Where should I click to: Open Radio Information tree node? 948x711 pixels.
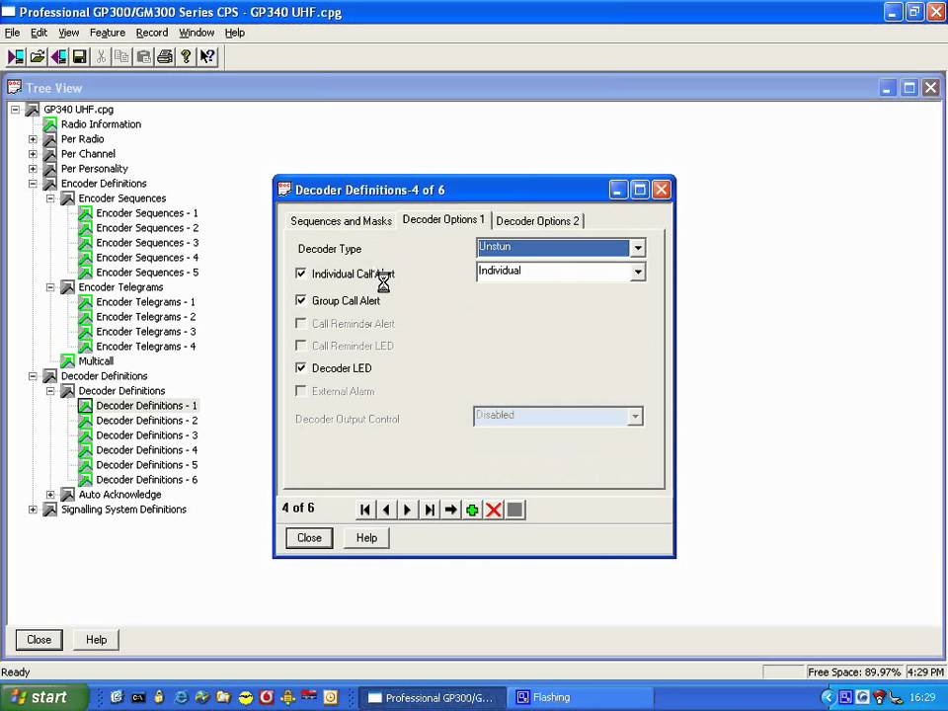pos(101,124)
